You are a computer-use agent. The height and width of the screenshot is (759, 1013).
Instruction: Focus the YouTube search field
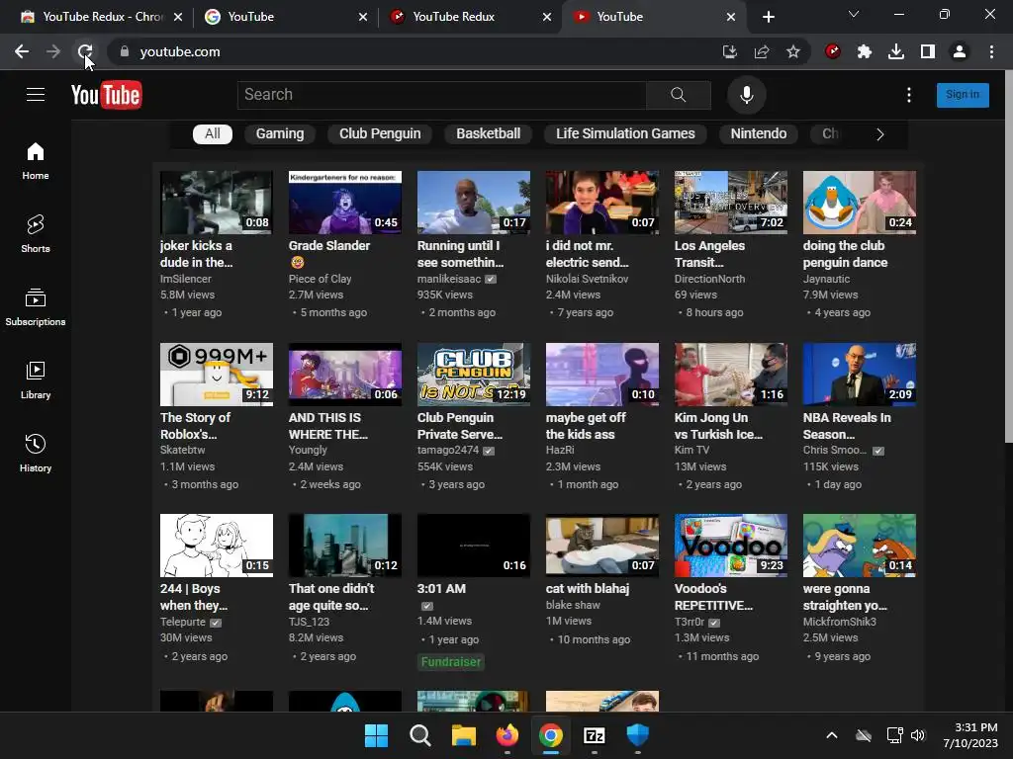point(442,95)
